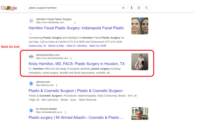
Task: Start voice search with microphone icon
Action: 132,8
